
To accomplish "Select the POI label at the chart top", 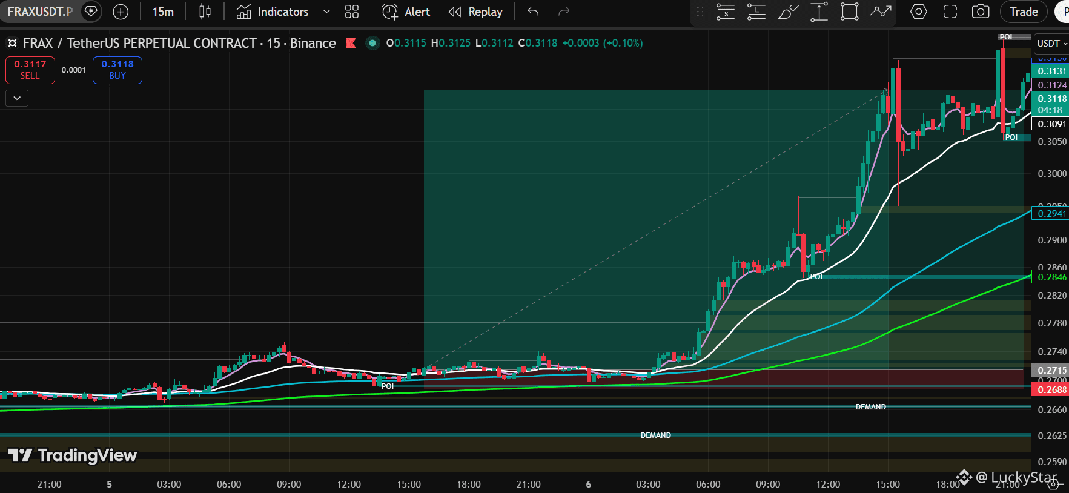I will point(1006,37).
